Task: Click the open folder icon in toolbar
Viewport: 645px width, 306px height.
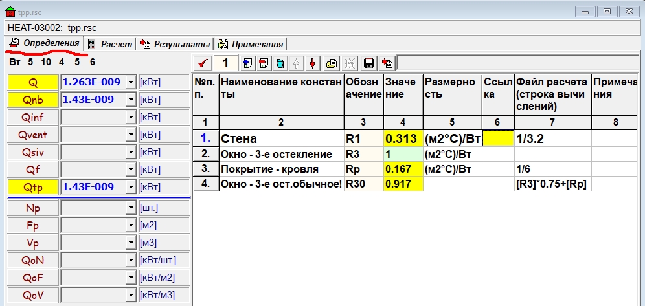Action: tap(331, 63)
